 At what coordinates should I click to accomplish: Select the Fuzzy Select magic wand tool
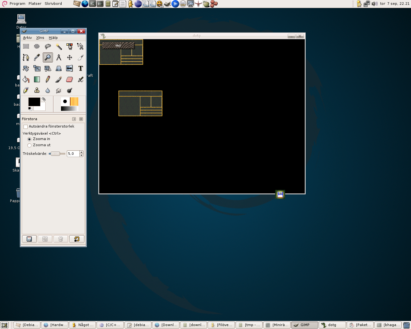(x=59, y=47)
